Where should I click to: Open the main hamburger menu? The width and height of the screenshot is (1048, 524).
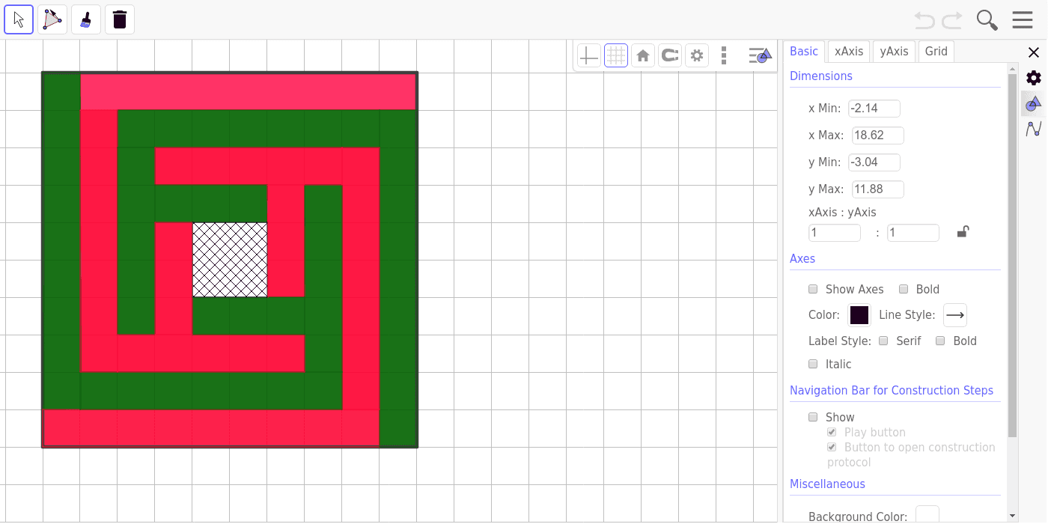(1023, 19)
